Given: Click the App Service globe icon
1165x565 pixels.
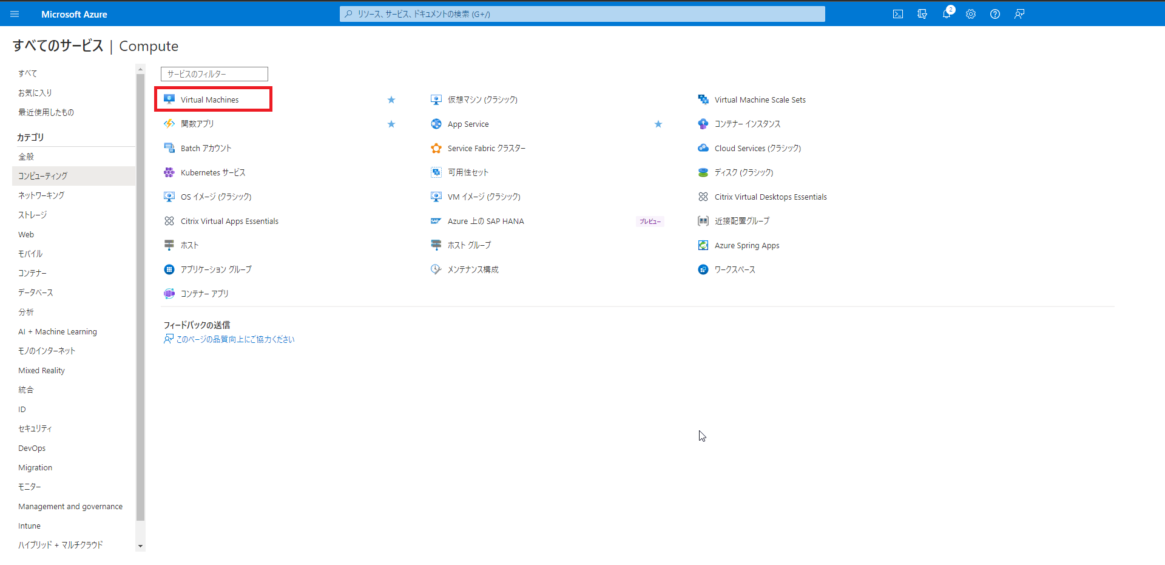Looking at the screenshot, I should pyautogui.click(x=436, y=124).
